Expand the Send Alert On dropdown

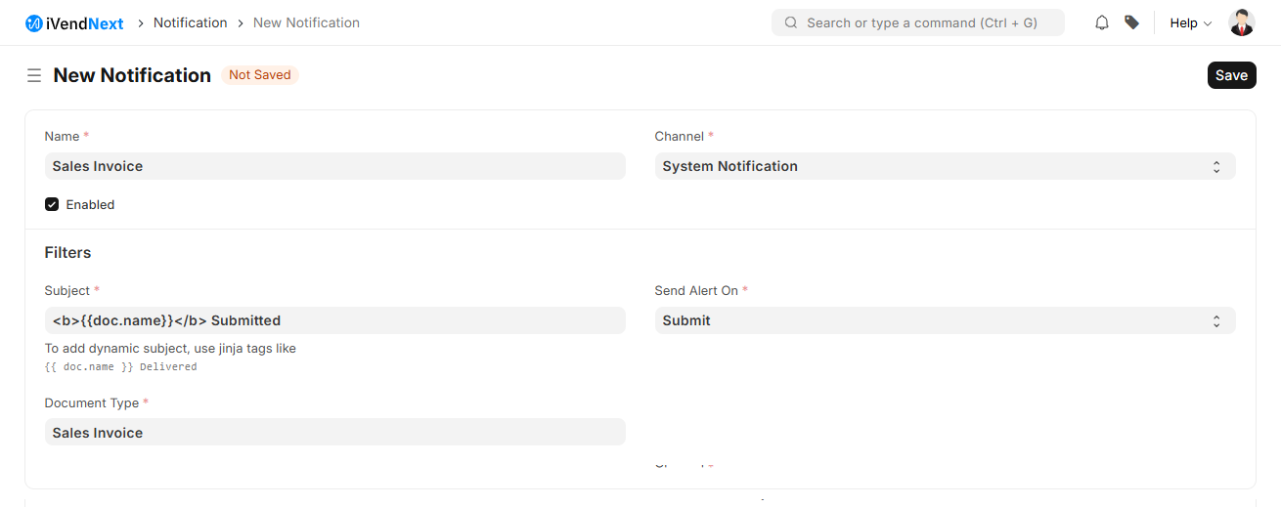pyautogui.click(x=934, y=321)
